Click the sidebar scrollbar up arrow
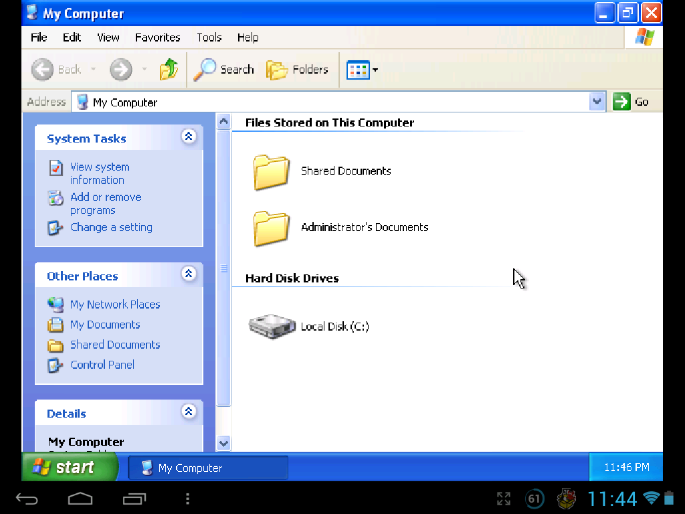This screenshot has height=514, width=685. click(x=223, y=121)
